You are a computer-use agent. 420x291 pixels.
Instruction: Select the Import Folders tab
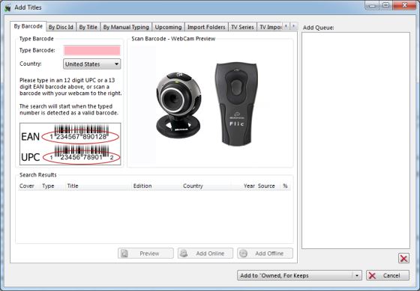[x=206, y=27]
